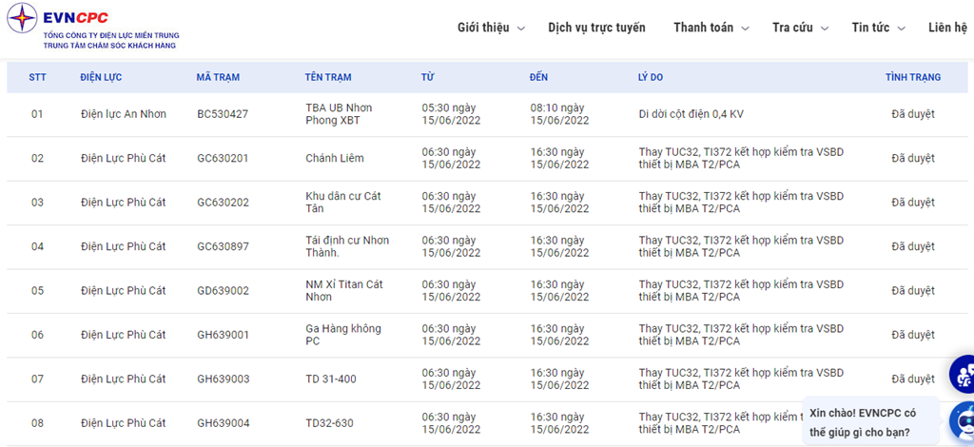Click the MÃ TRẠM column header

pos(218,77)
